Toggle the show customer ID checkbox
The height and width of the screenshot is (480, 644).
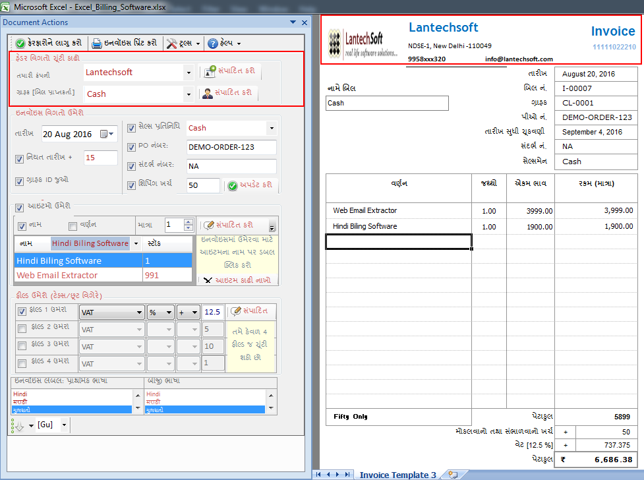pyautogui.click(x=19, y=181)
